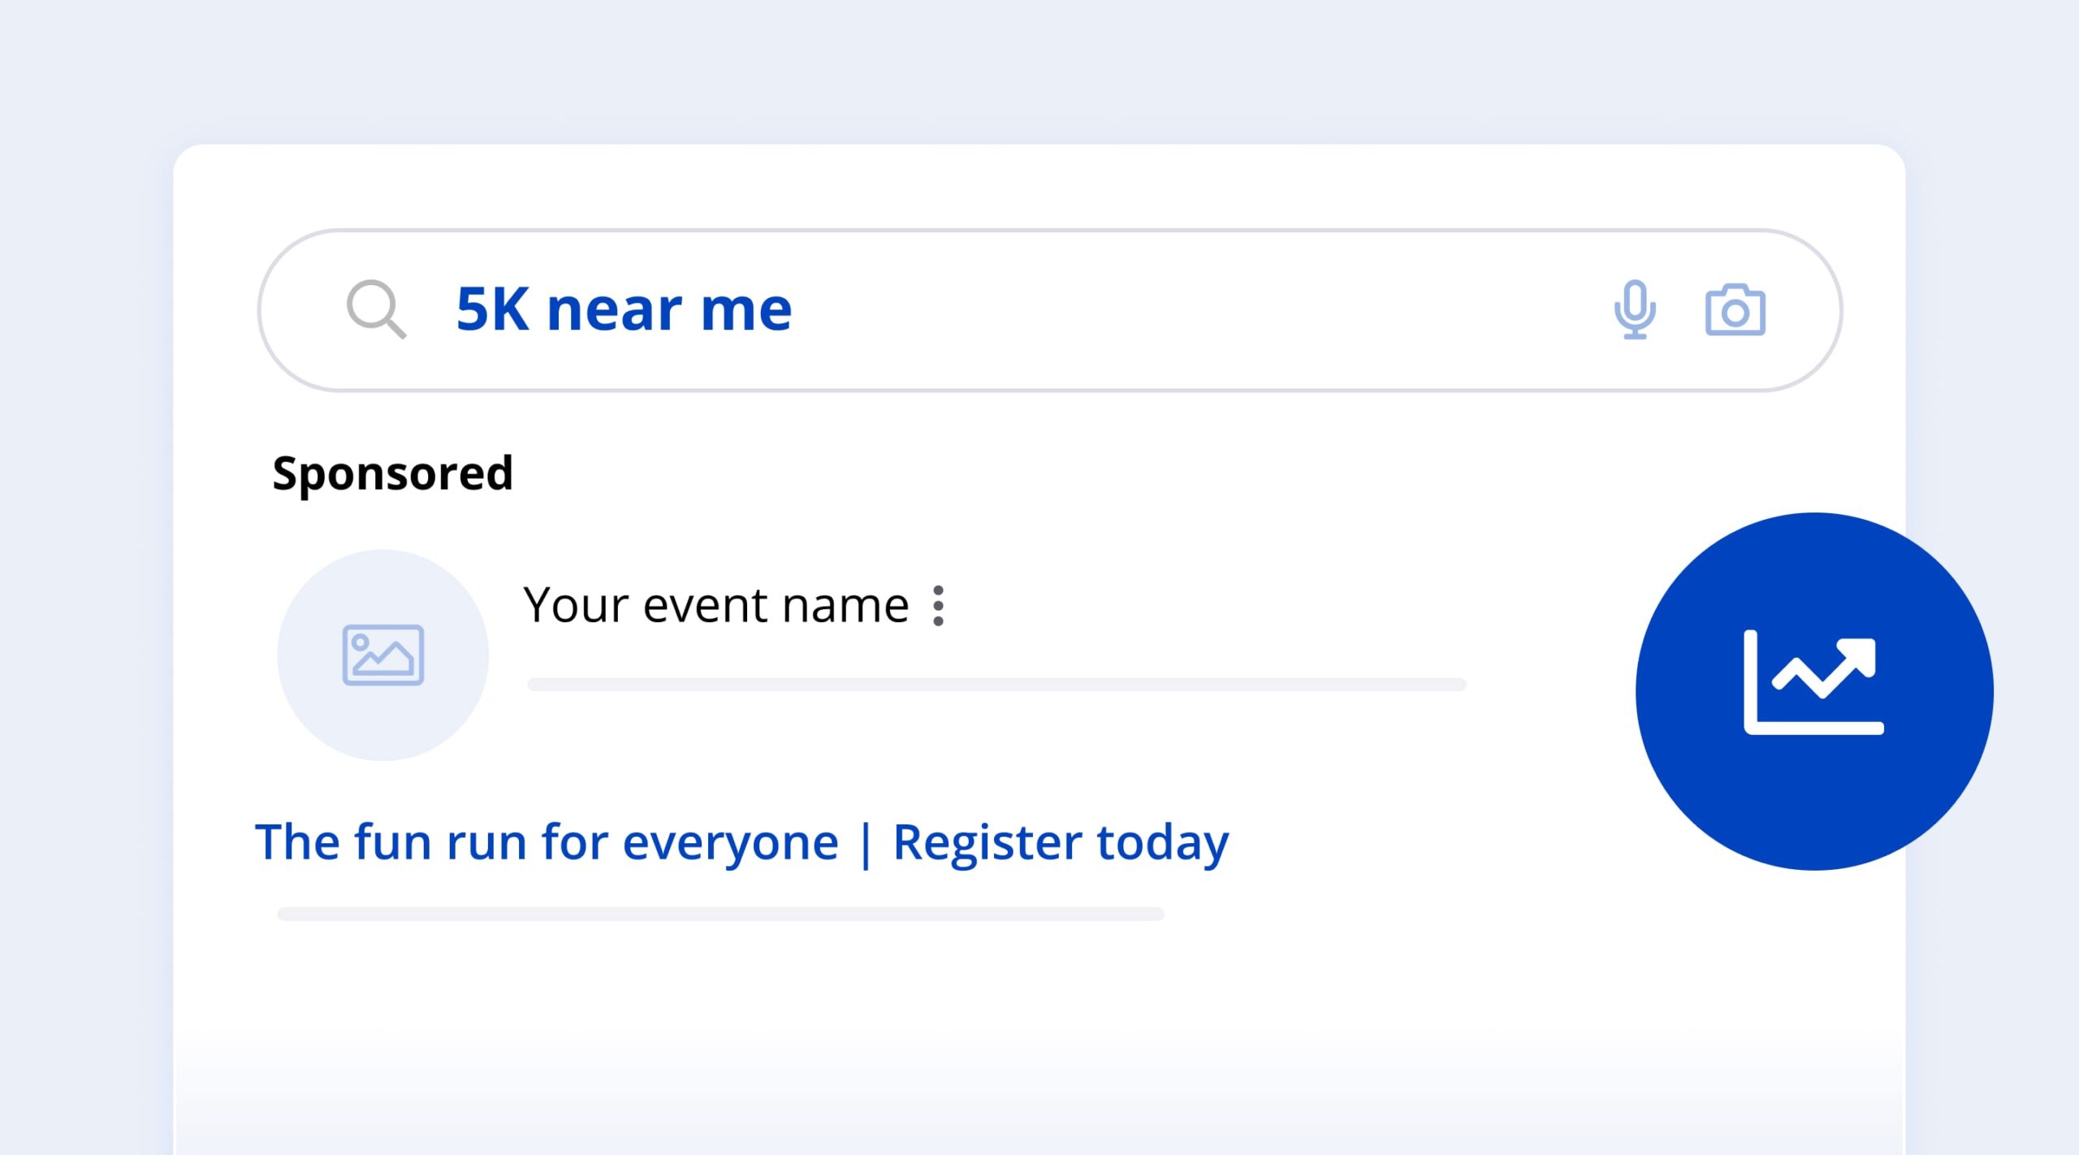Click the "5K near me" search query
The image size is (2079, 1155).
[x=624, y=309]
